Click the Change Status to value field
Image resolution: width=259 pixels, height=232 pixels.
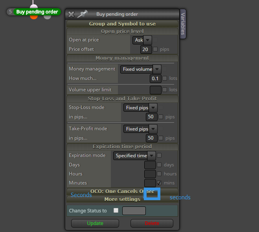(134, 211)
